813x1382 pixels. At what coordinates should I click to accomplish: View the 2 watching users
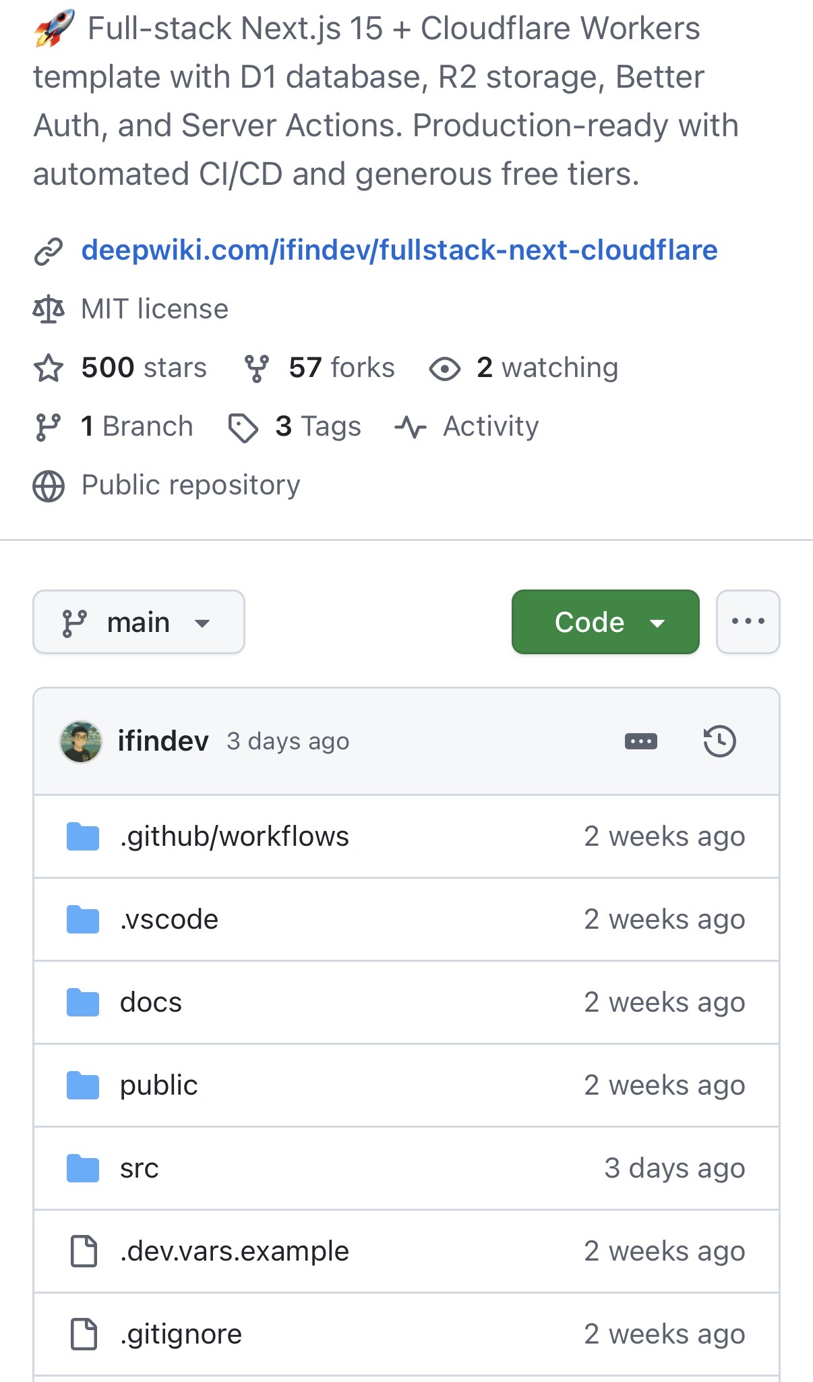tap(547, 368)
